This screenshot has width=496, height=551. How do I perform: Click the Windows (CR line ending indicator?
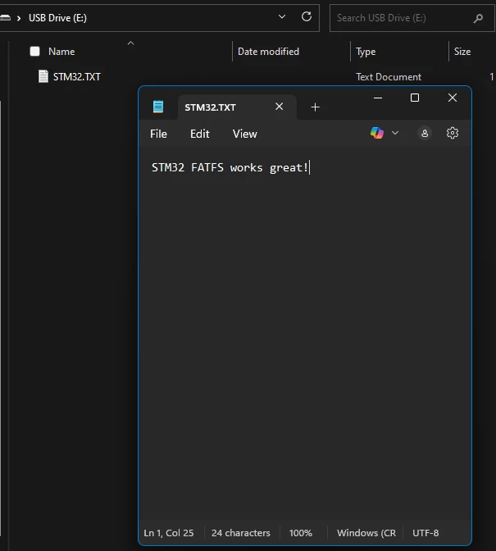(x=366, y=533)
